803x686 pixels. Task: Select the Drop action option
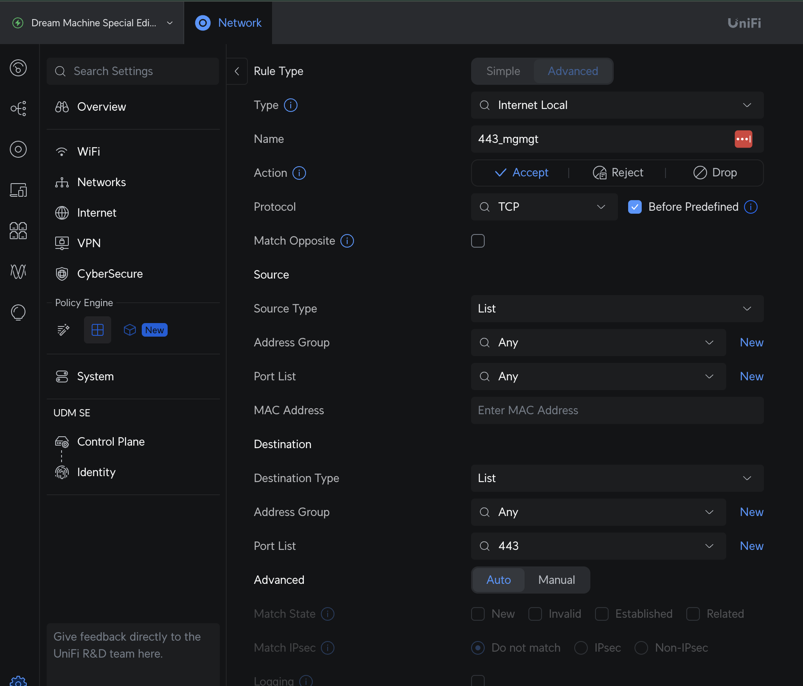point(715,173)
